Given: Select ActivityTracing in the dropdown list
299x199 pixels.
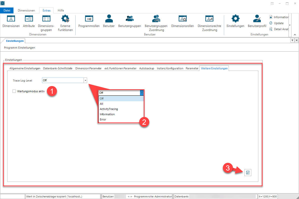Looking at the screenshot, I should pyautogui.click(x=121, y=109).
